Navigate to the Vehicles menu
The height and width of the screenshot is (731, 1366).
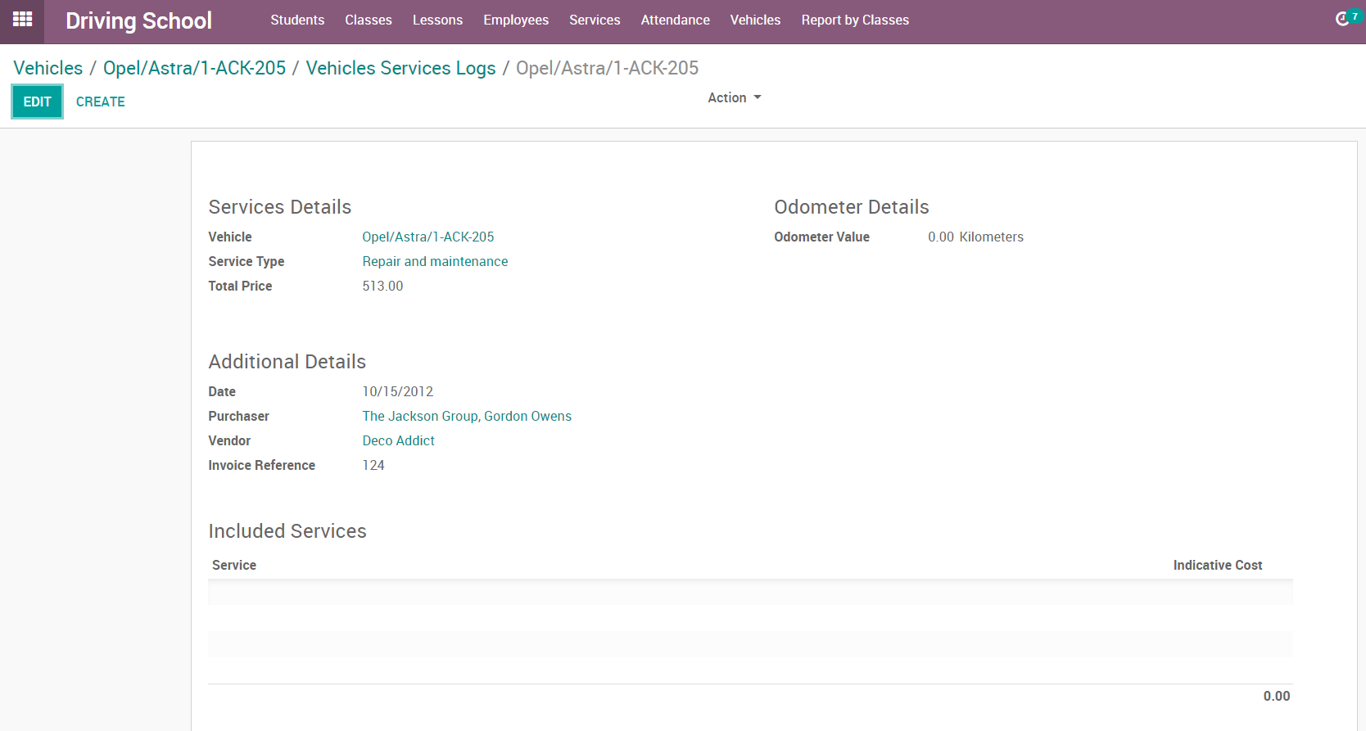(755, 20)
